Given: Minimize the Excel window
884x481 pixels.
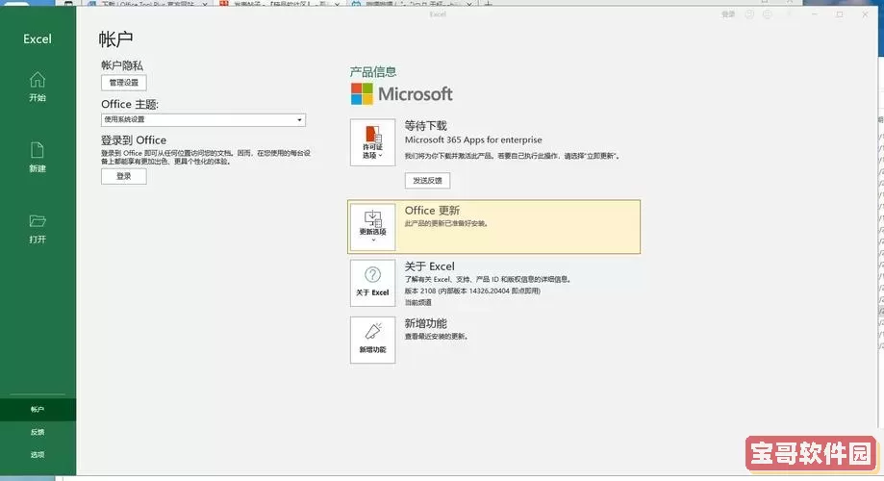Looking at the screenshot, I should coord(814,14).
